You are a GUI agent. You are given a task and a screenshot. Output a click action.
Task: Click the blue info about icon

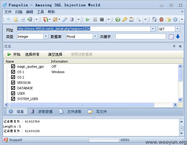(175, 19)
